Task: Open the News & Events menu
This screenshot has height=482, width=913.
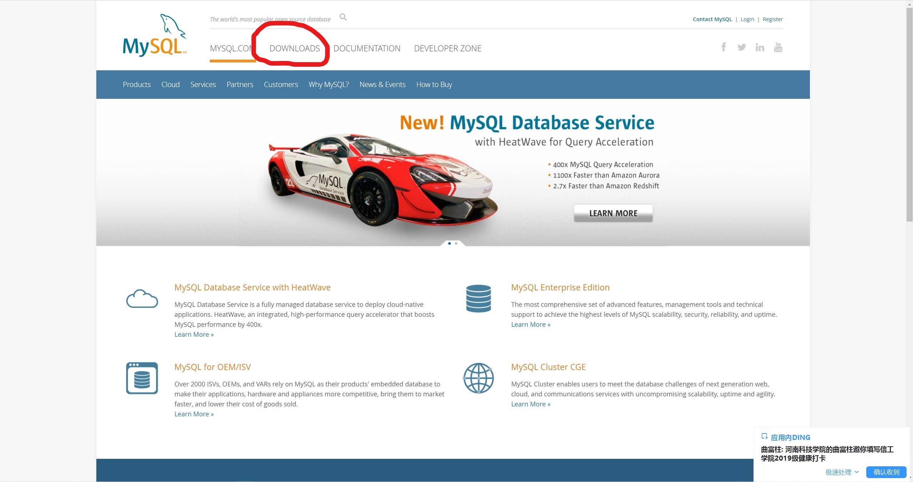Action: point(382,84)
